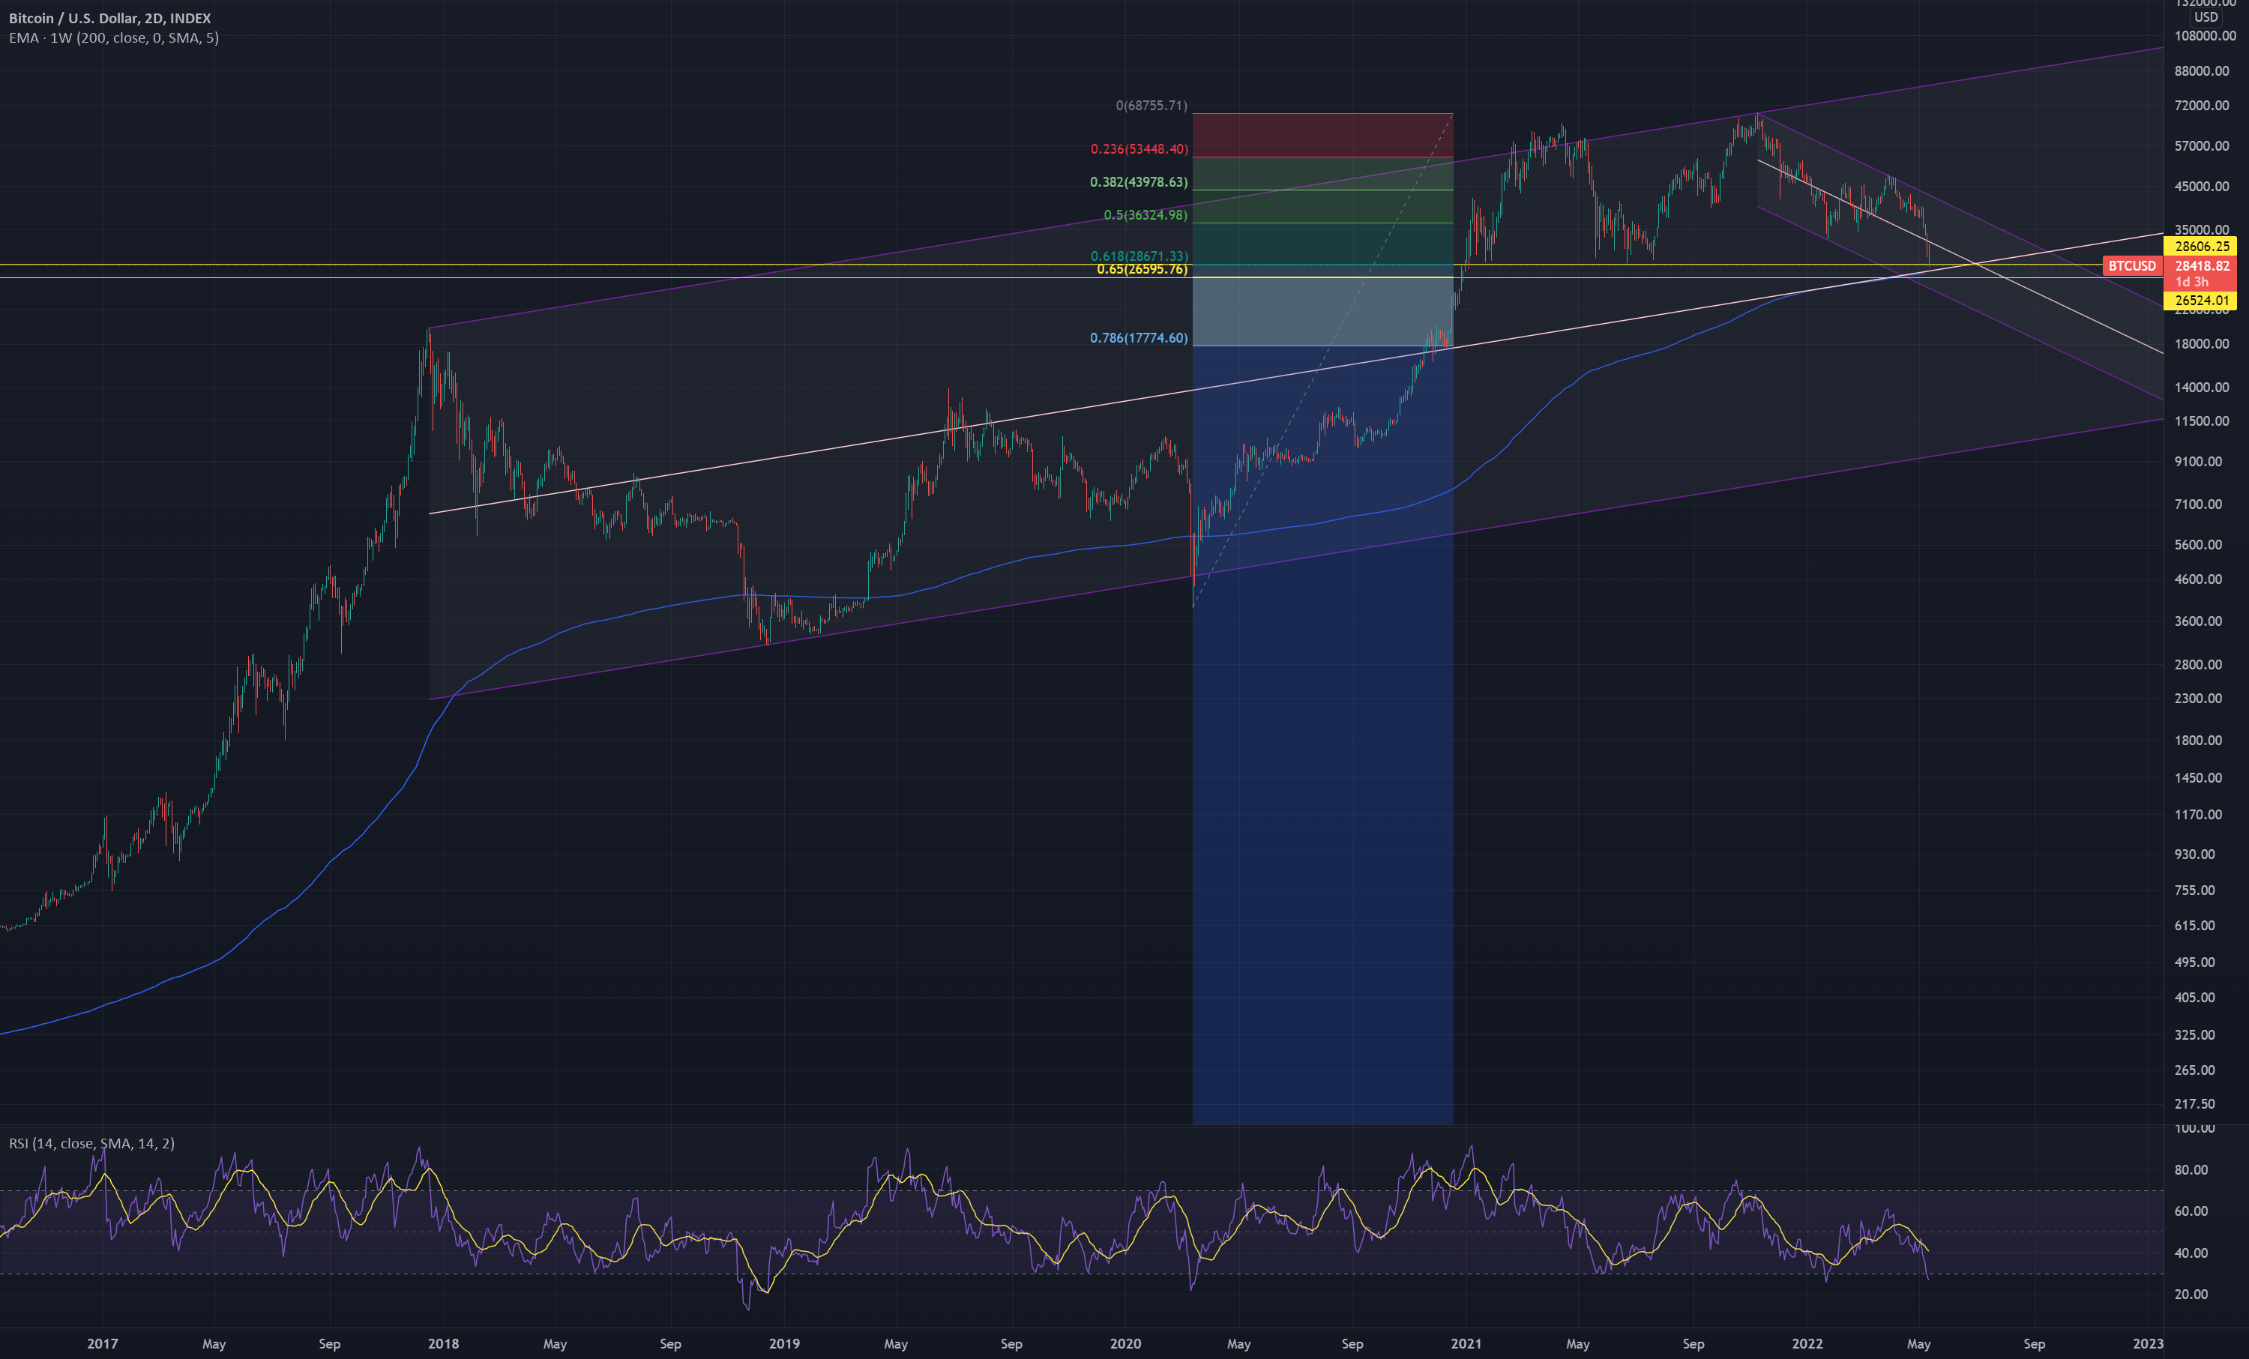Select the red BTCUSD current price label

tap(2133, 265)
